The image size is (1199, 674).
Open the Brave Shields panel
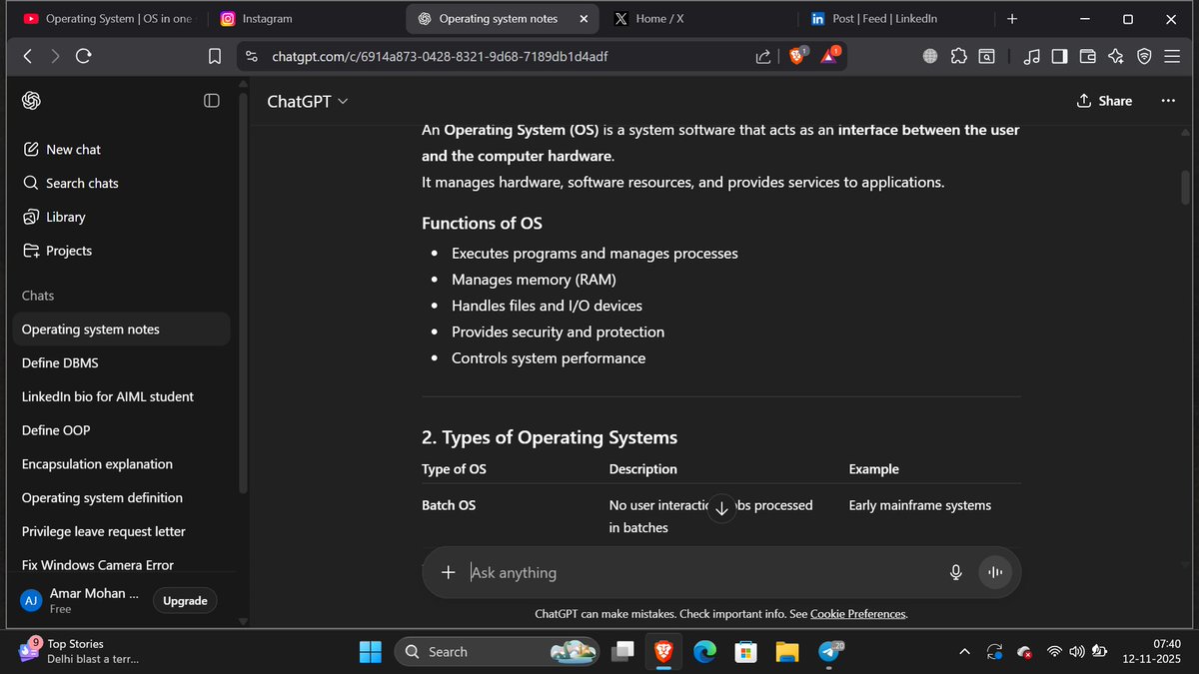[x=796, y=56]
